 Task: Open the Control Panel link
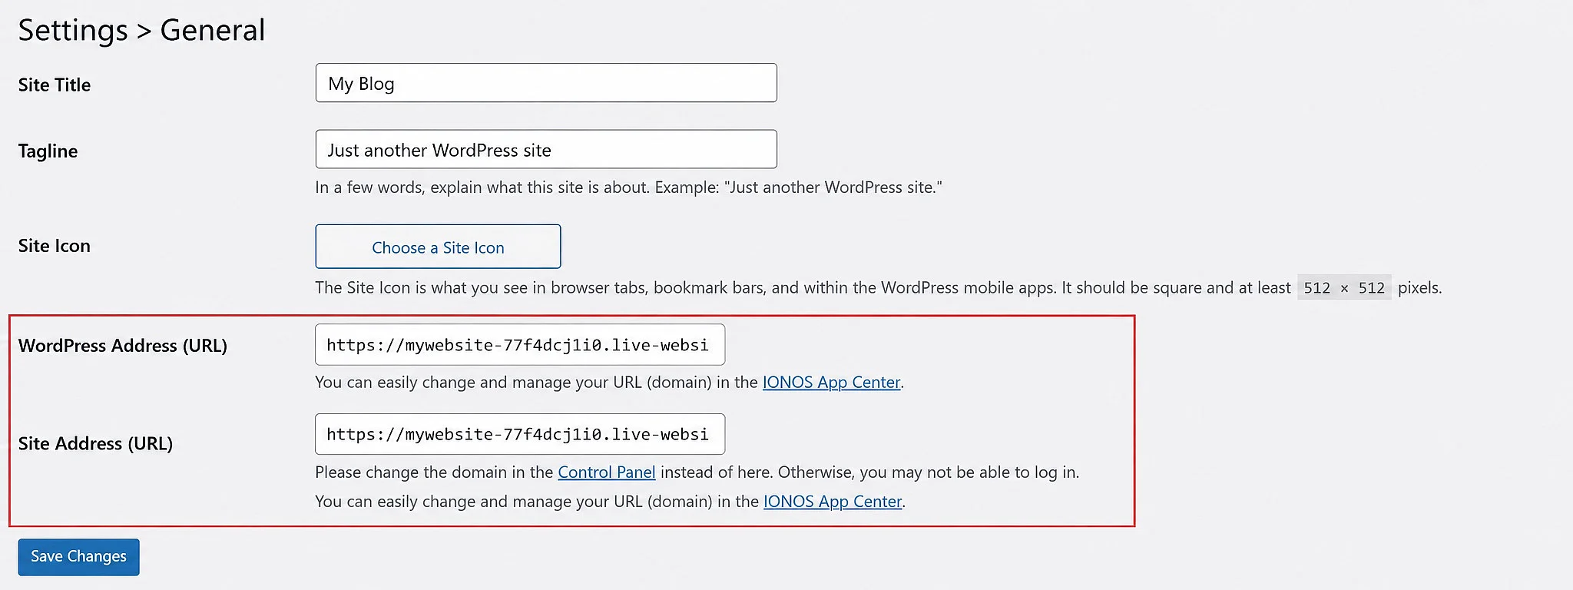point(607,472)
